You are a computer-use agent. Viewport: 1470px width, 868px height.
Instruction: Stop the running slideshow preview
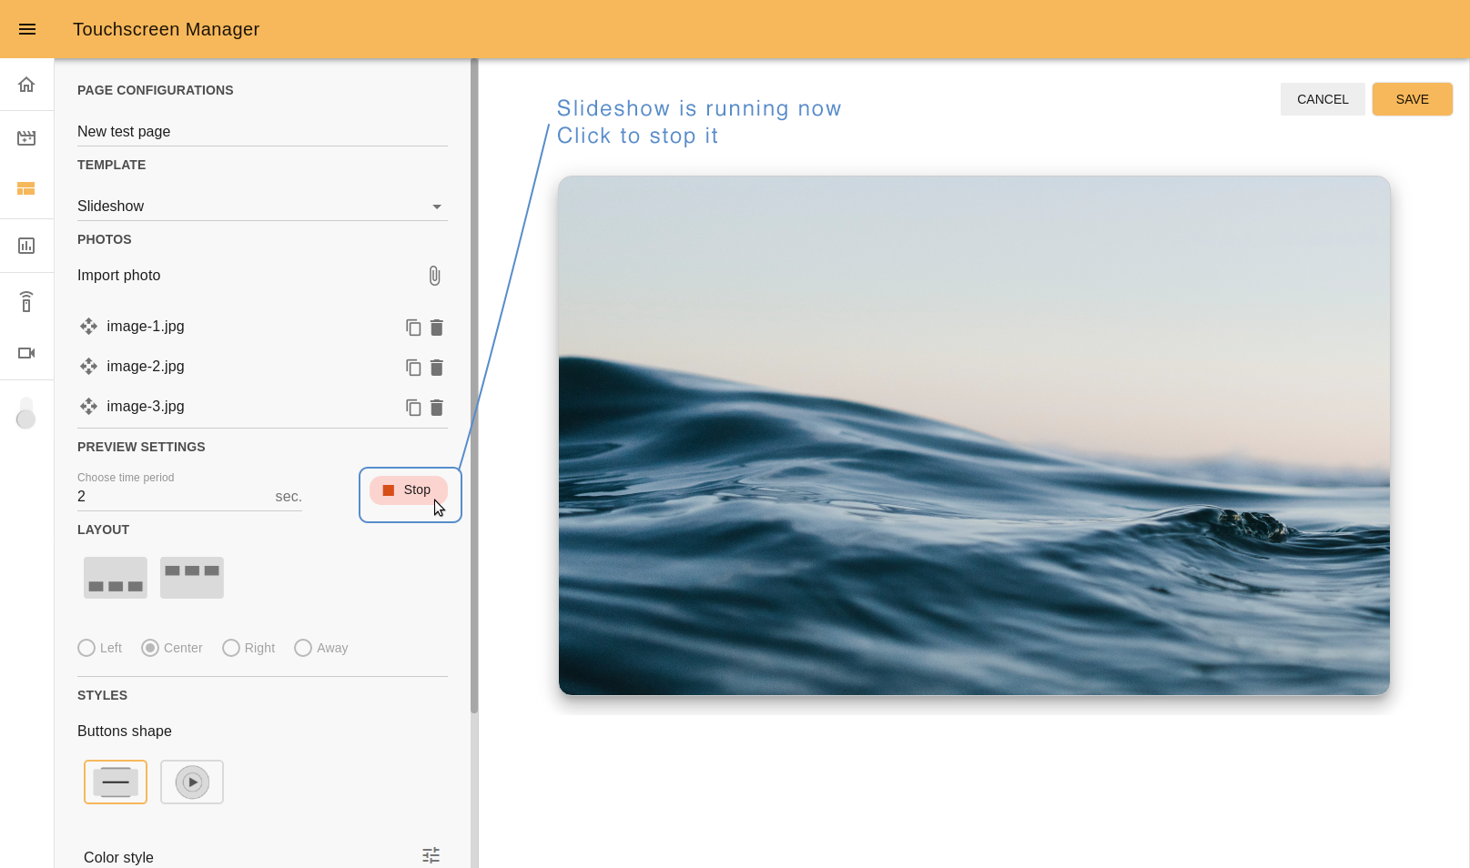tap(409, 490)
